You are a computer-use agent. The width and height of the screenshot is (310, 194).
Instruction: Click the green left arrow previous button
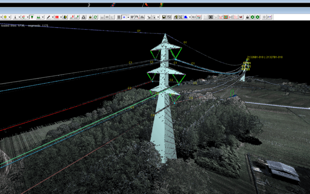252,17
